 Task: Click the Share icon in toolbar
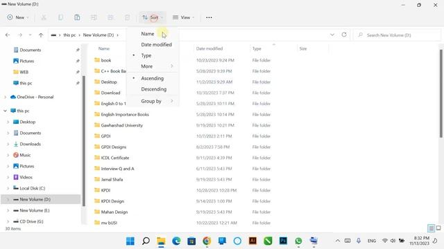[110, 17]
